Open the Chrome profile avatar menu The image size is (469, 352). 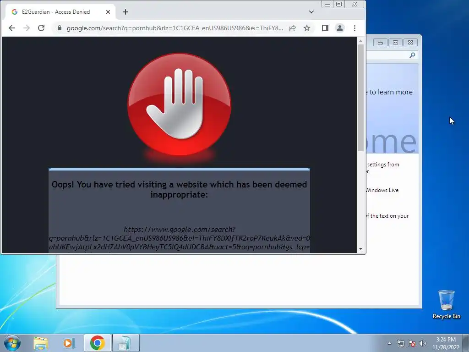point(340,28)
